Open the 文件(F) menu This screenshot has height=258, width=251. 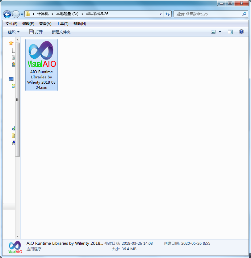(x=11, y=24)
